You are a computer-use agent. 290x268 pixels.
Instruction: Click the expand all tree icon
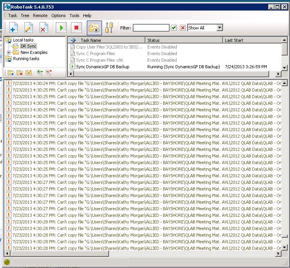point(40,73)
